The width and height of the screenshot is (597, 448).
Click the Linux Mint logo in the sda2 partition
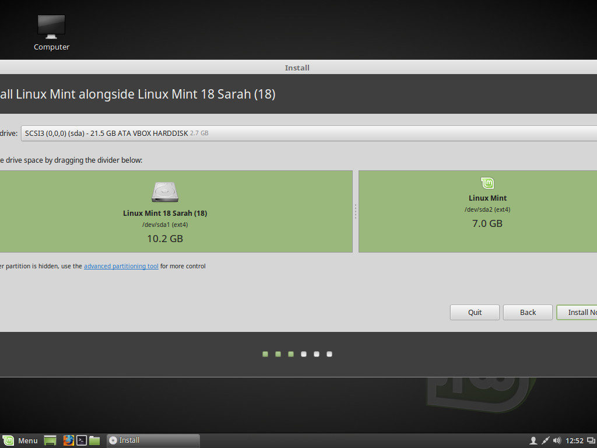pyautogui.click(x=487, y=183)
